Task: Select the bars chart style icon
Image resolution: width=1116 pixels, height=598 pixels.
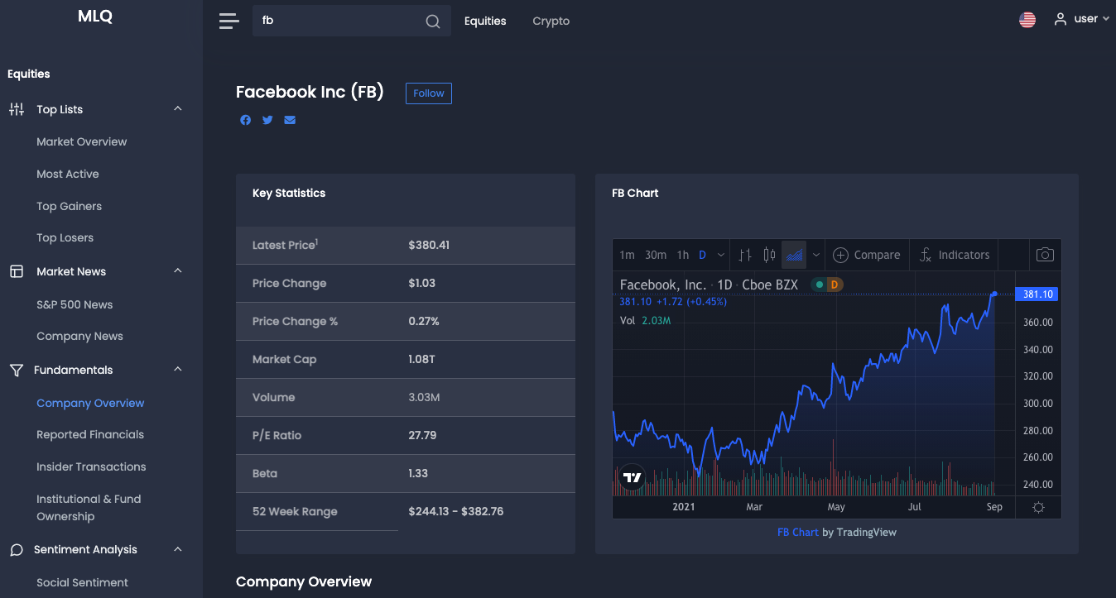Action: [x=745, y=255]
